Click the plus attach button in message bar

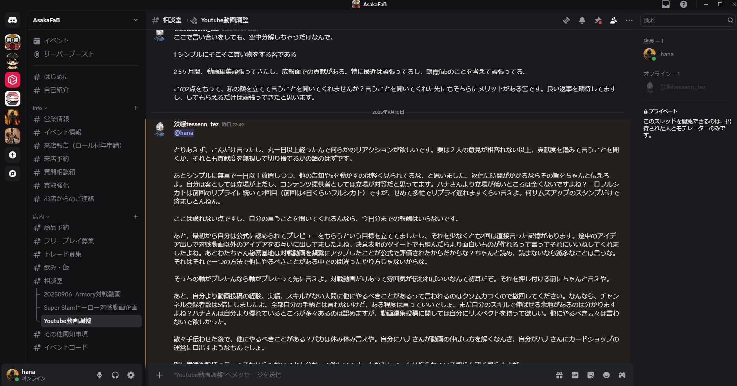coord(160,375)
